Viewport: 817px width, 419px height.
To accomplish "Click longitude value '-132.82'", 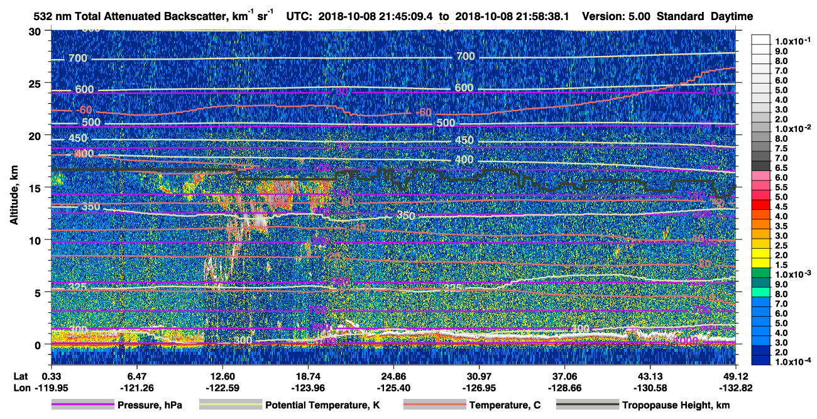I will (x=736, y=388).
